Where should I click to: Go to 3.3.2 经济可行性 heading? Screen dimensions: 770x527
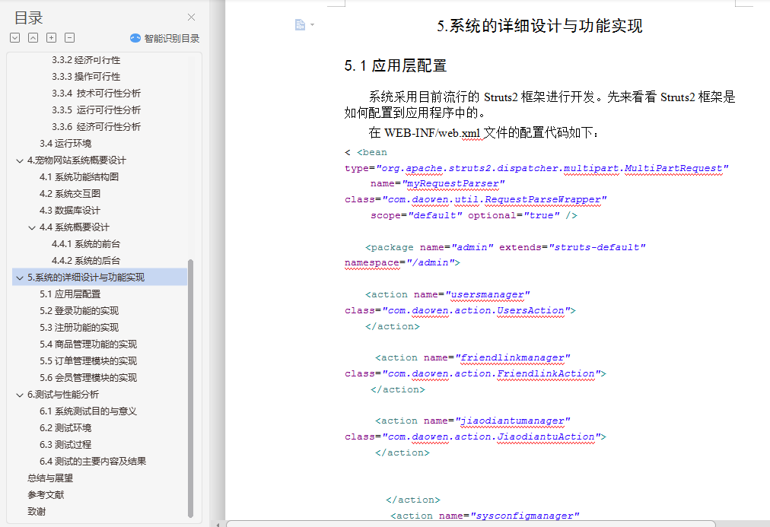pyautogui.click(x=86, y=60)
